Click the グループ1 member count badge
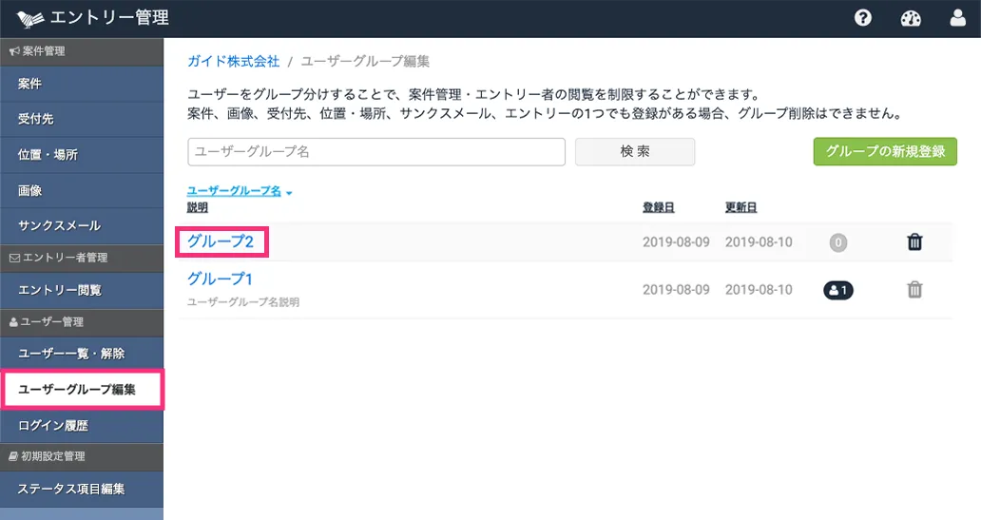 click(x=837, y=290)
